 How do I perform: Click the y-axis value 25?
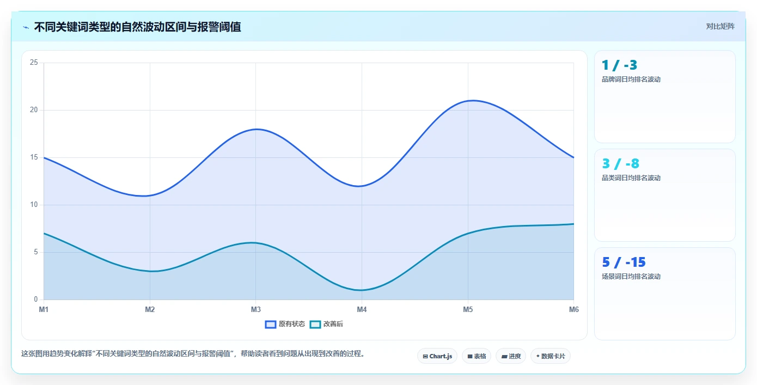(x=34, y=63)
